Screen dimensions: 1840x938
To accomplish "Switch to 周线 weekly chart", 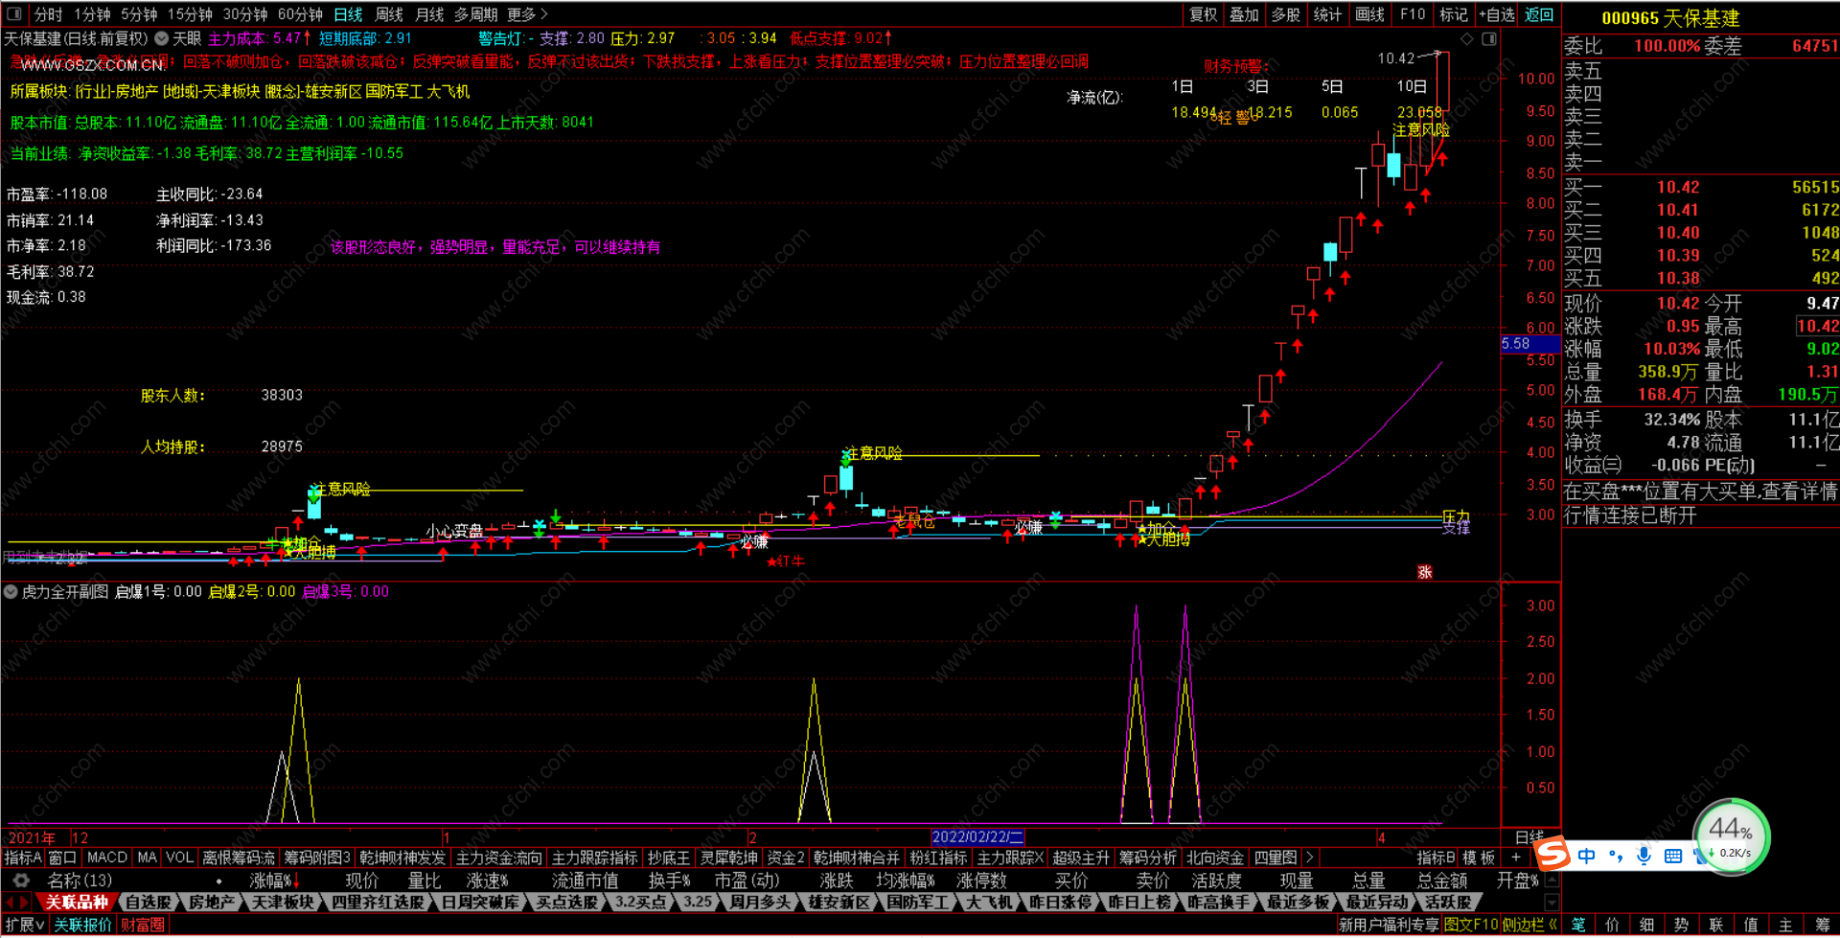I will click(x=388, y=14).
